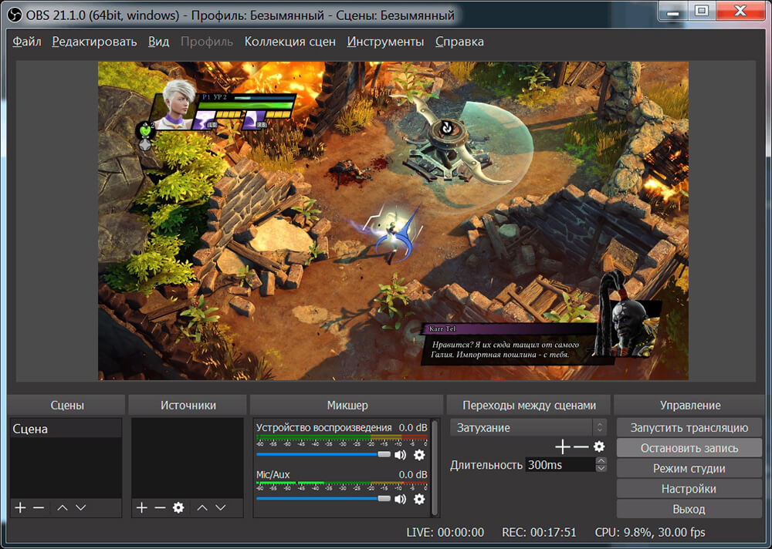Increase Длительность with stepper up arrow
This screenshot has width=772, height=549.
tap(601, 461)
